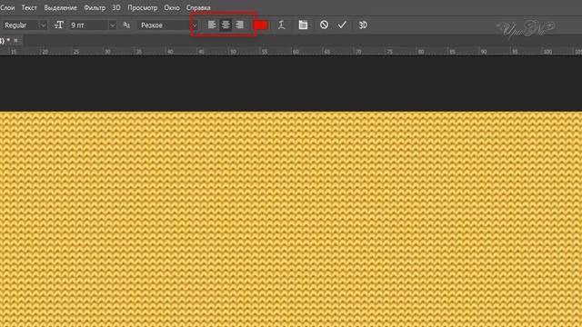Click the horizontal ruler above canvas
Viewport: 582px width, 327px height.
[291, 51]
